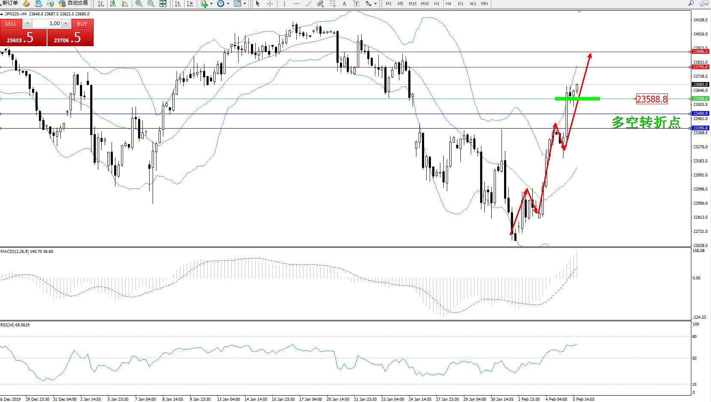
Task: Click the tile windows icon
Action: click(163, 4)
